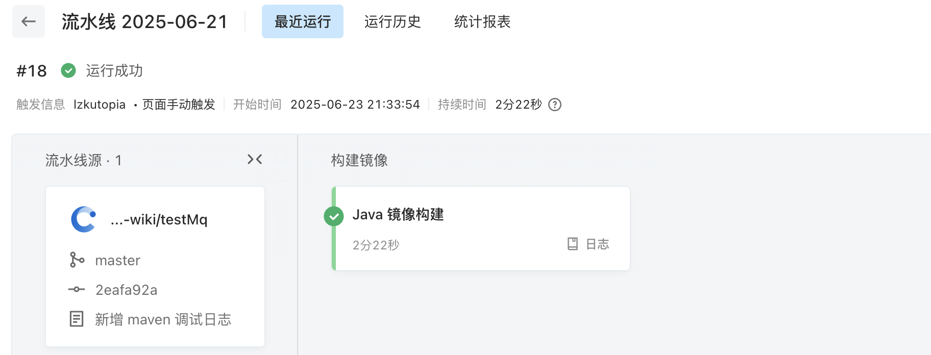This screenshot has width=931, height=355.
Task: Click the master branch icon
Action: tap(77, 260)
